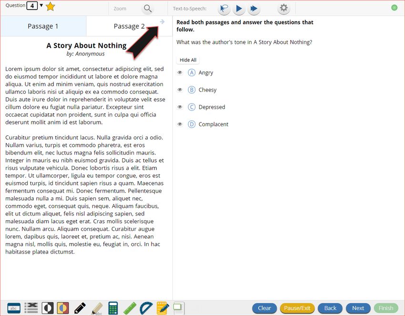Select answer A Angry
The width and height of the screenshot is (405, 316).
(x=192, y=72)
